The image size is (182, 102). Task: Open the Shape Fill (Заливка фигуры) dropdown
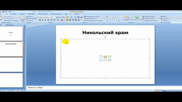(149, 16)
